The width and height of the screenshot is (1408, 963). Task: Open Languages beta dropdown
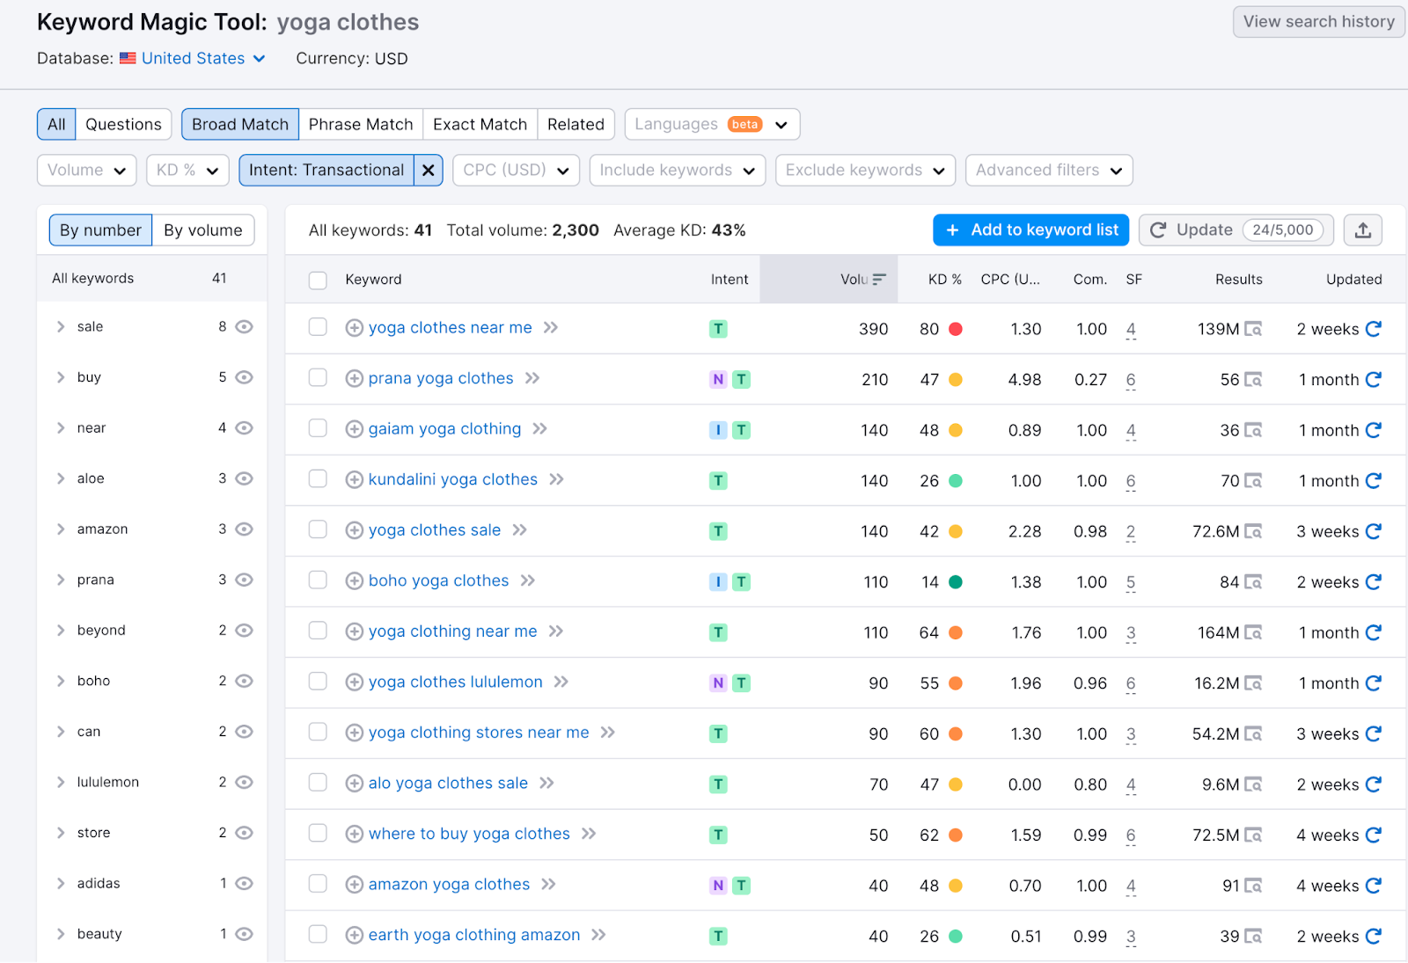click(712, 124)
